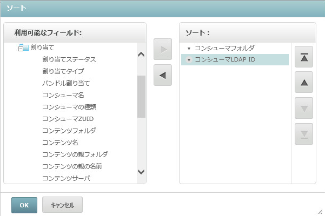This screenshot has width=325, height=216.
Task: Toggle sort direction for コンシューマLDAP ID
Action: [189, 60]
